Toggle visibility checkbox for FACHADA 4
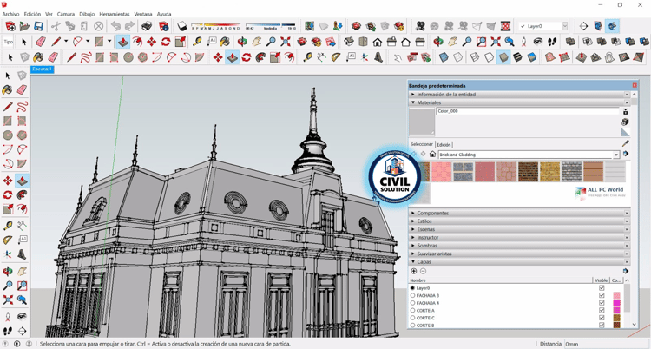 click(602, 303)
